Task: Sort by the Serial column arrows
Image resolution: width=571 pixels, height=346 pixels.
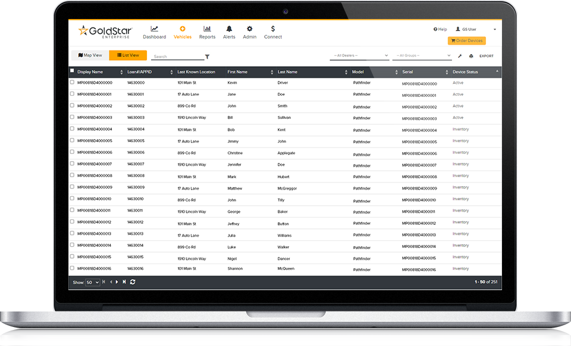Action: click(447, 73)
